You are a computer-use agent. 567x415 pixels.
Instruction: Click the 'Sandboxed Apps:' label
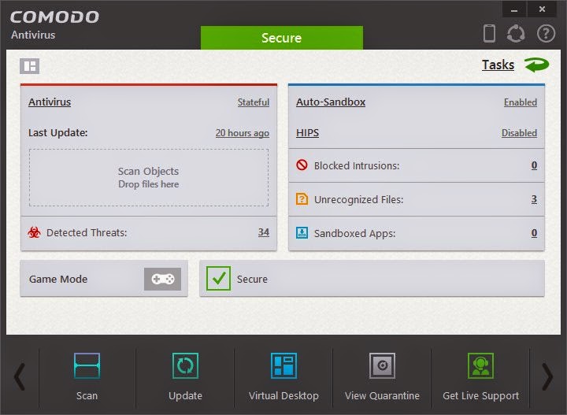coord(354,233)
